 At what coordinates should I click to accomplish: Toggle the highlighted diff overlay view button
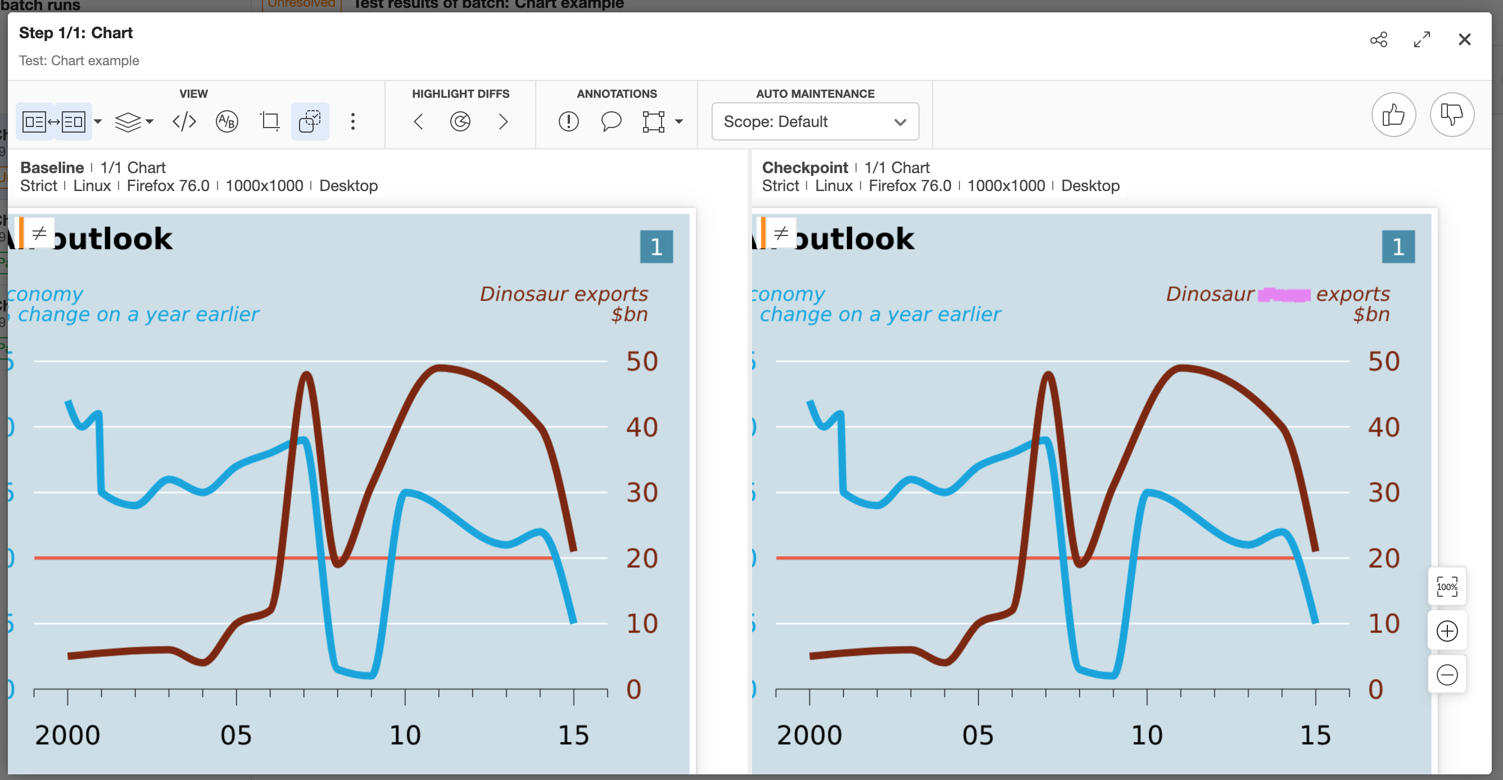[310, 121]
